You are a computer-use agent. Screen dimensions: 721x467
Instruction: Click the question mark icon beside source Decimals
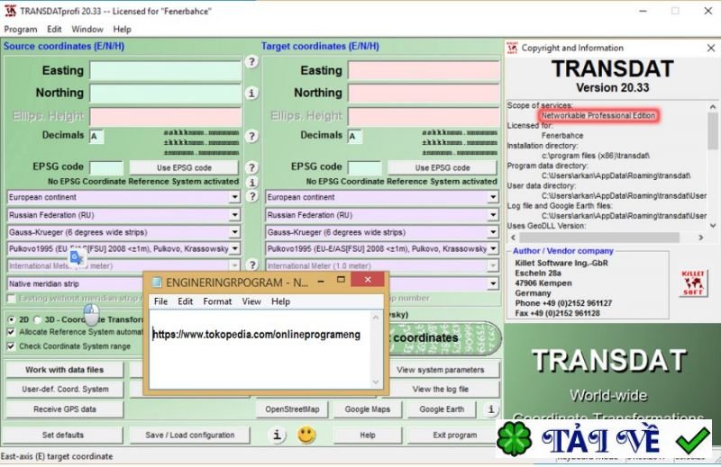coord(251,136)
